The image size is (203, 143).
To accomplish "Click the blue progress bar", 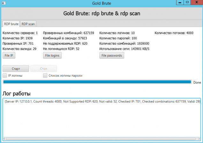I will point(97,82).
